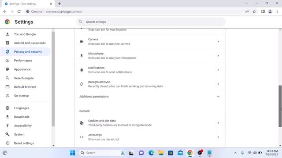This screenshot has height=158, width=282.
Task: Open a new tab with plus button
Action: click(59, 4)
